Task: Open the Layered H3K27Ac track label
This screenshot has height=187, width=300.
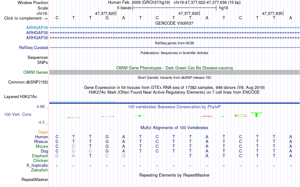Action: coord(21,97)
